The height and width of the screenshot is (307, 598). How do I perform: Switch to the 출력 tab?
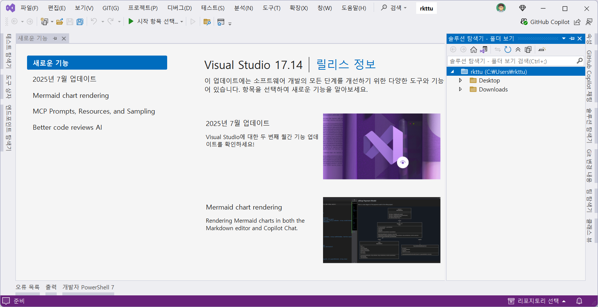51,287
